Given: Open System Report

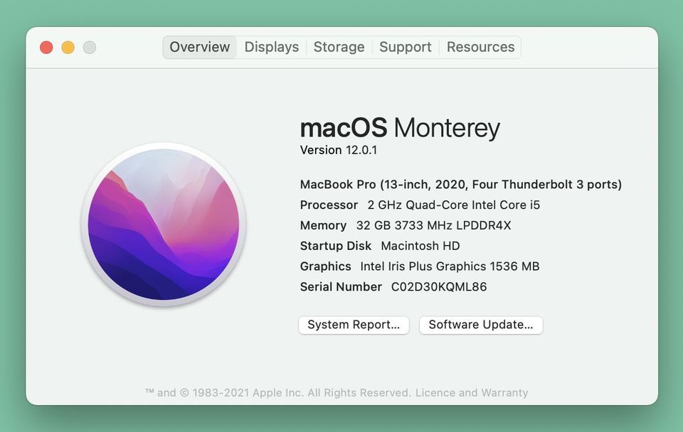Looking at the screenshot, I should tap(354, 325).
